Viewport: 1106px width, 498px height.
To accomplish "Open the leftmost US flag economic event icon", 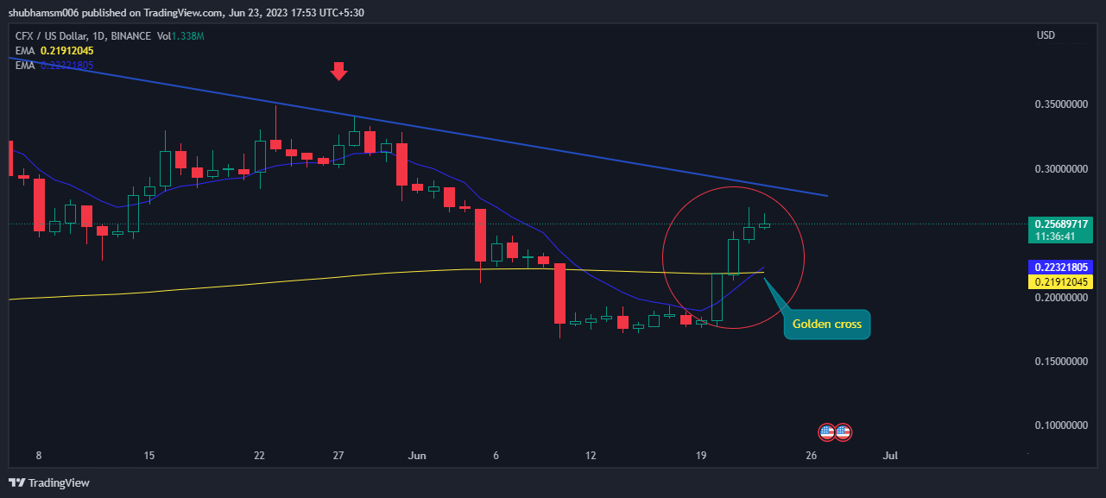I will click(826, 432).
